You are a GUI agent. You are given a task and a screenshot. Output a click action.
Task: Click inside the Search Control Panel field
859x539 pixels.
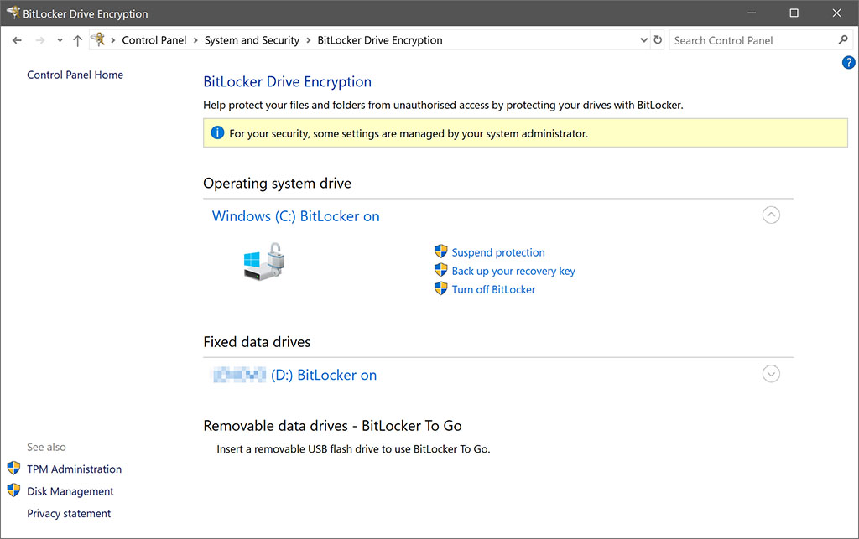(x=747, y=39)
